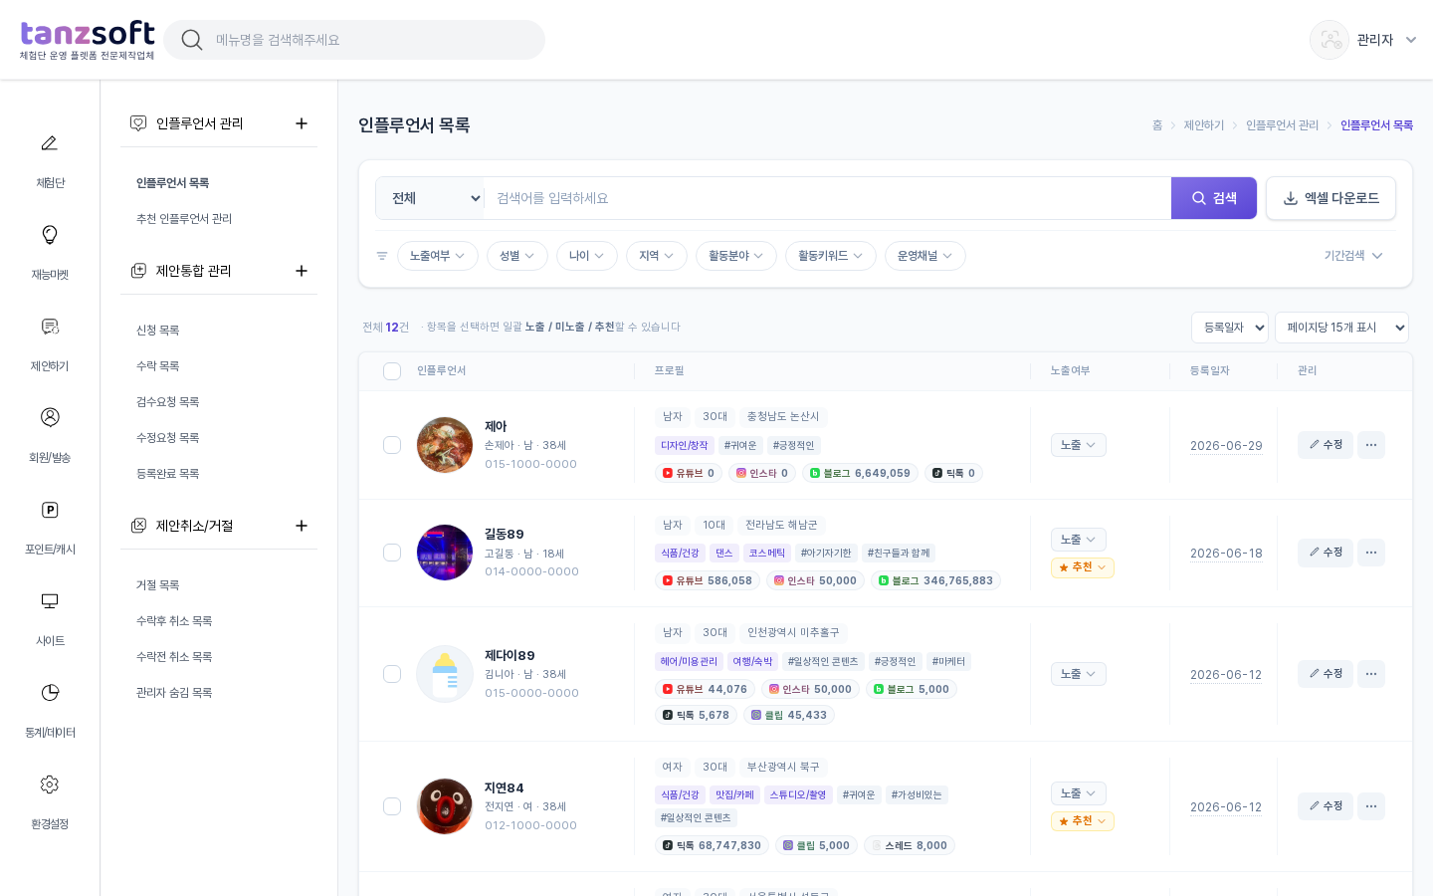
Task: Expand the 노출여부 filter dropdown
Action: click(x=438, y=256)
